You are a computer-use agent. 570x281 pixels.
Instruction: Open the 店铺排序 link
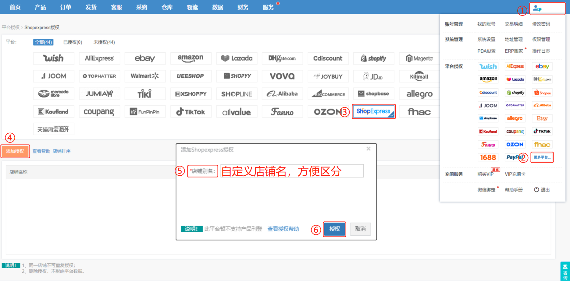pos(62,151)
